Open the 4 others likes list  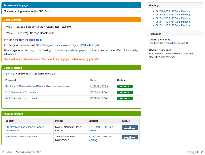(28, 152)
